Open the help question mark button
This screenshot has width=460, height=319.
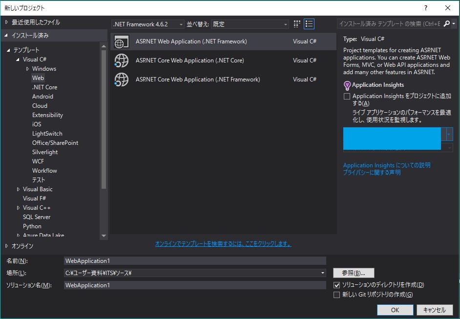click(426, 8)
